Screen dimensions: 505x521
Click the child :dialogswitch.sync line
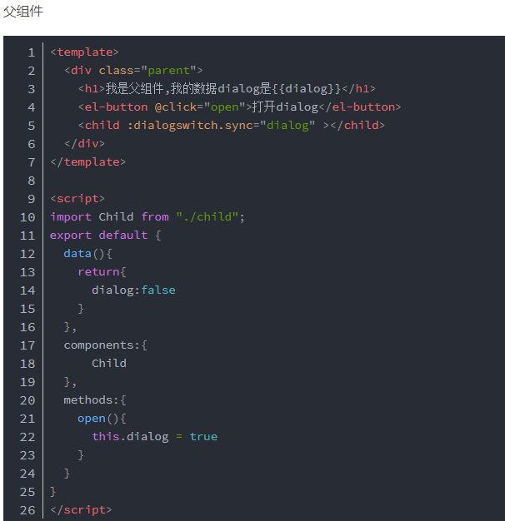pos(231,126)
